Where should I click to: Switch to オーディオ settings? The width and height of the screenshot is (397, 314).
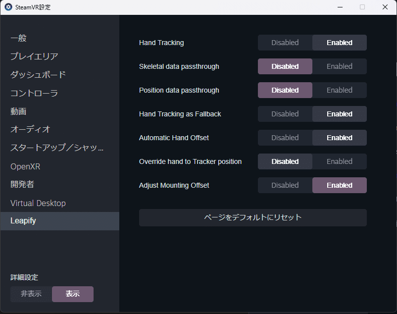(x=60, y=129)
